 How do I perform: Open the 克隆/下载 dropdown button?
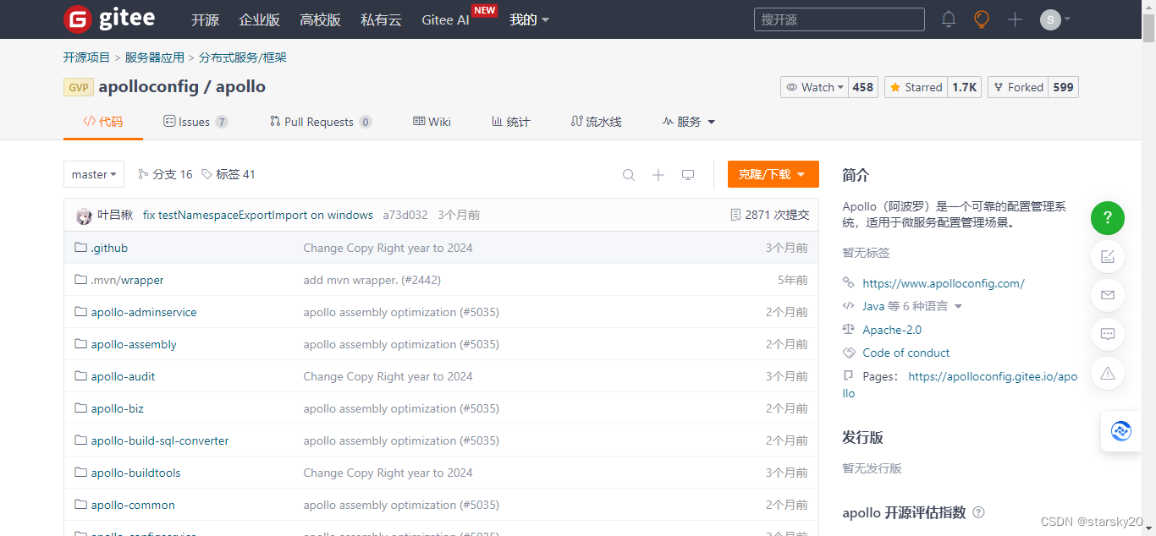(x=773, y=174)
